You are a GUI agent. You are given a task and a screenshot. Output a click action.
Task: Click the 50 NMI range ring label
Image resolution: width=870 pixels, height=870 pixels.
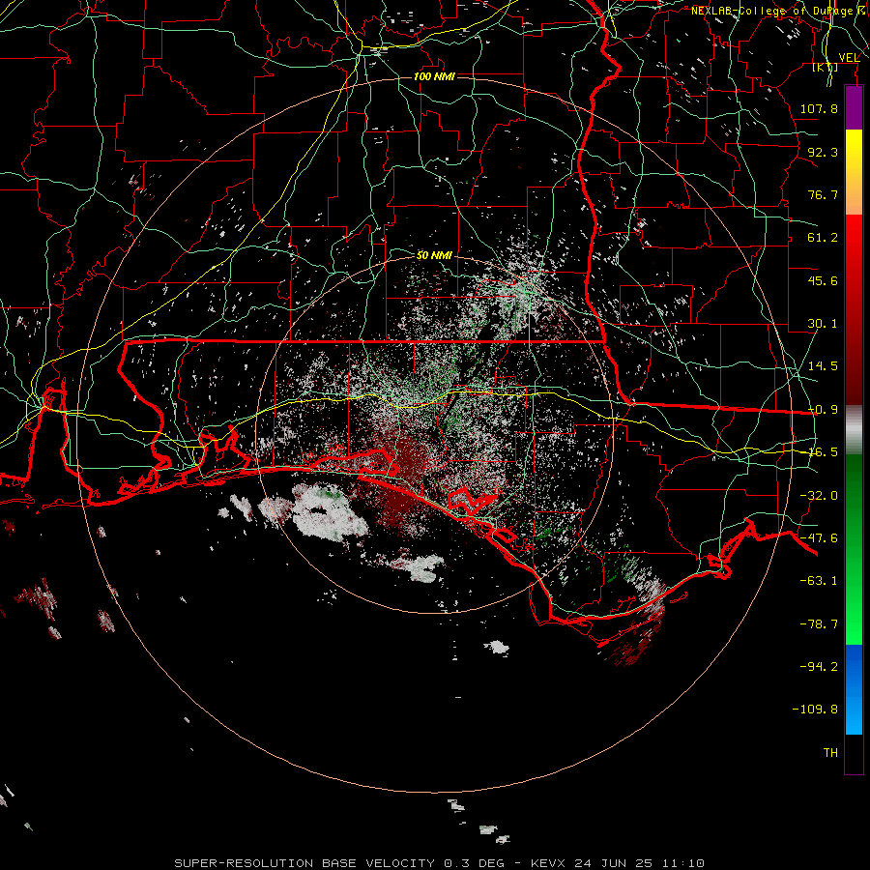click(x=434, y=255)
